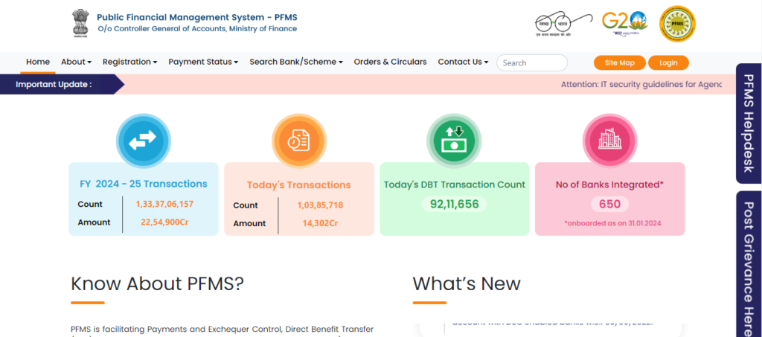Expand the Contact Us dropdown

(463, 62)
